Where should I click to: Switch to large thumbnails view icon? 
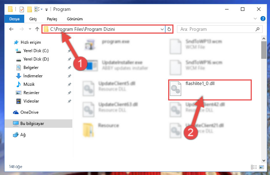click(x=261, y=167)
